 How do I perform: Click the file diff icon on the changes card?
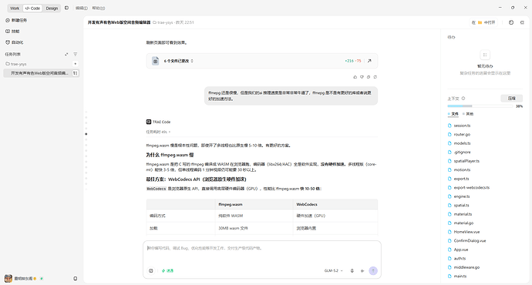(156, 61)
